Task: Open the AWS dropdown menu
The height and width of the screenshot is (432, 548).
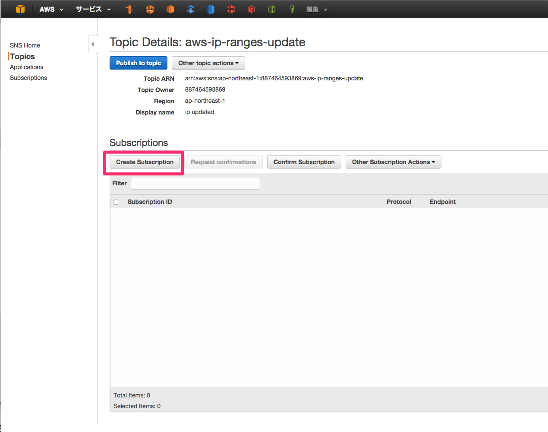Action: pos(51,9)
